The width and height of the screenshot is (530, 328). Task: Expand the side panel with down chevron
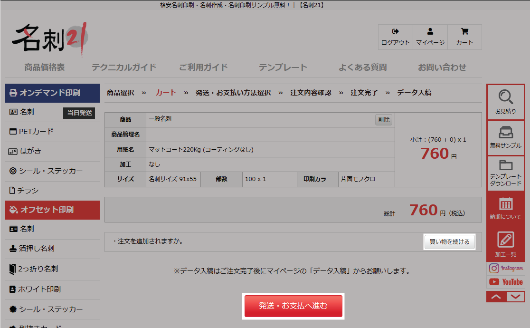click(516, 297)
